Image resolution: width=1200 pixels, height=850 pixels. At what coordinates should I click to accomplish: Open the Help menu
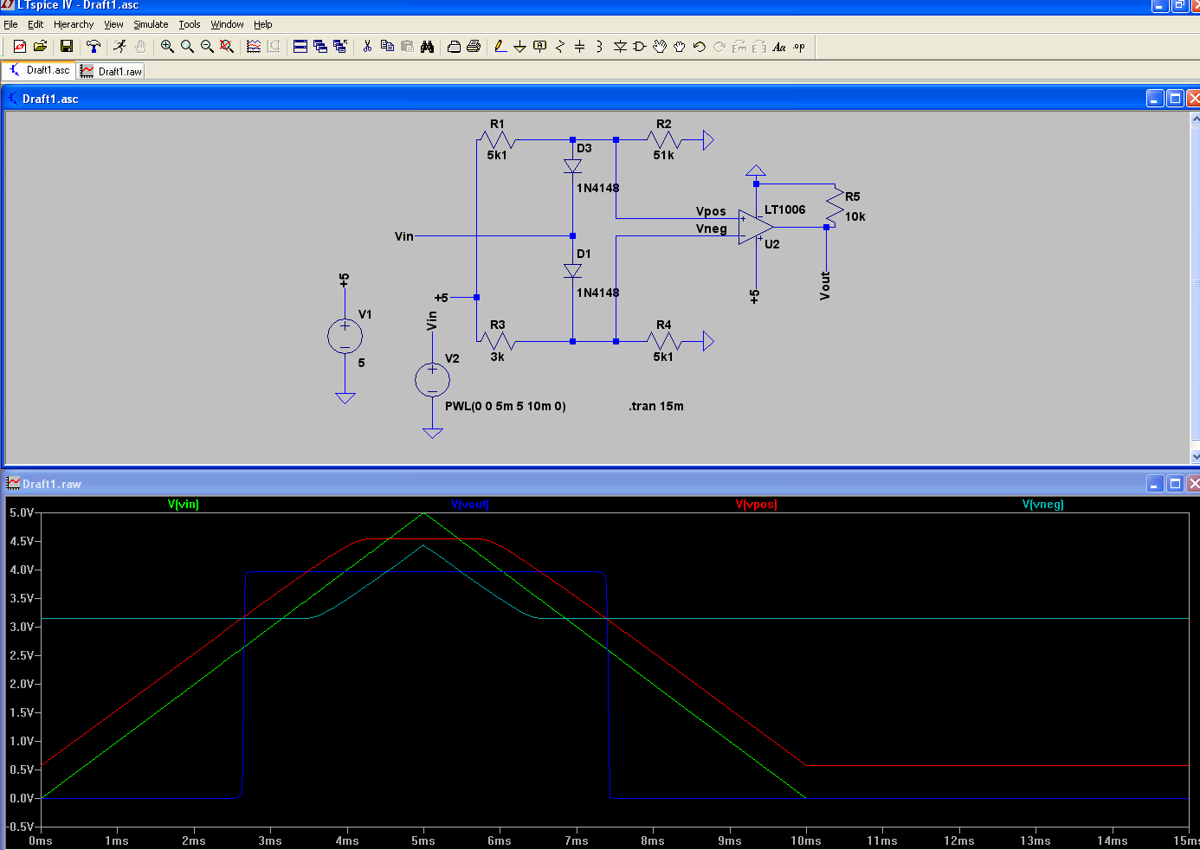(263, 24)
